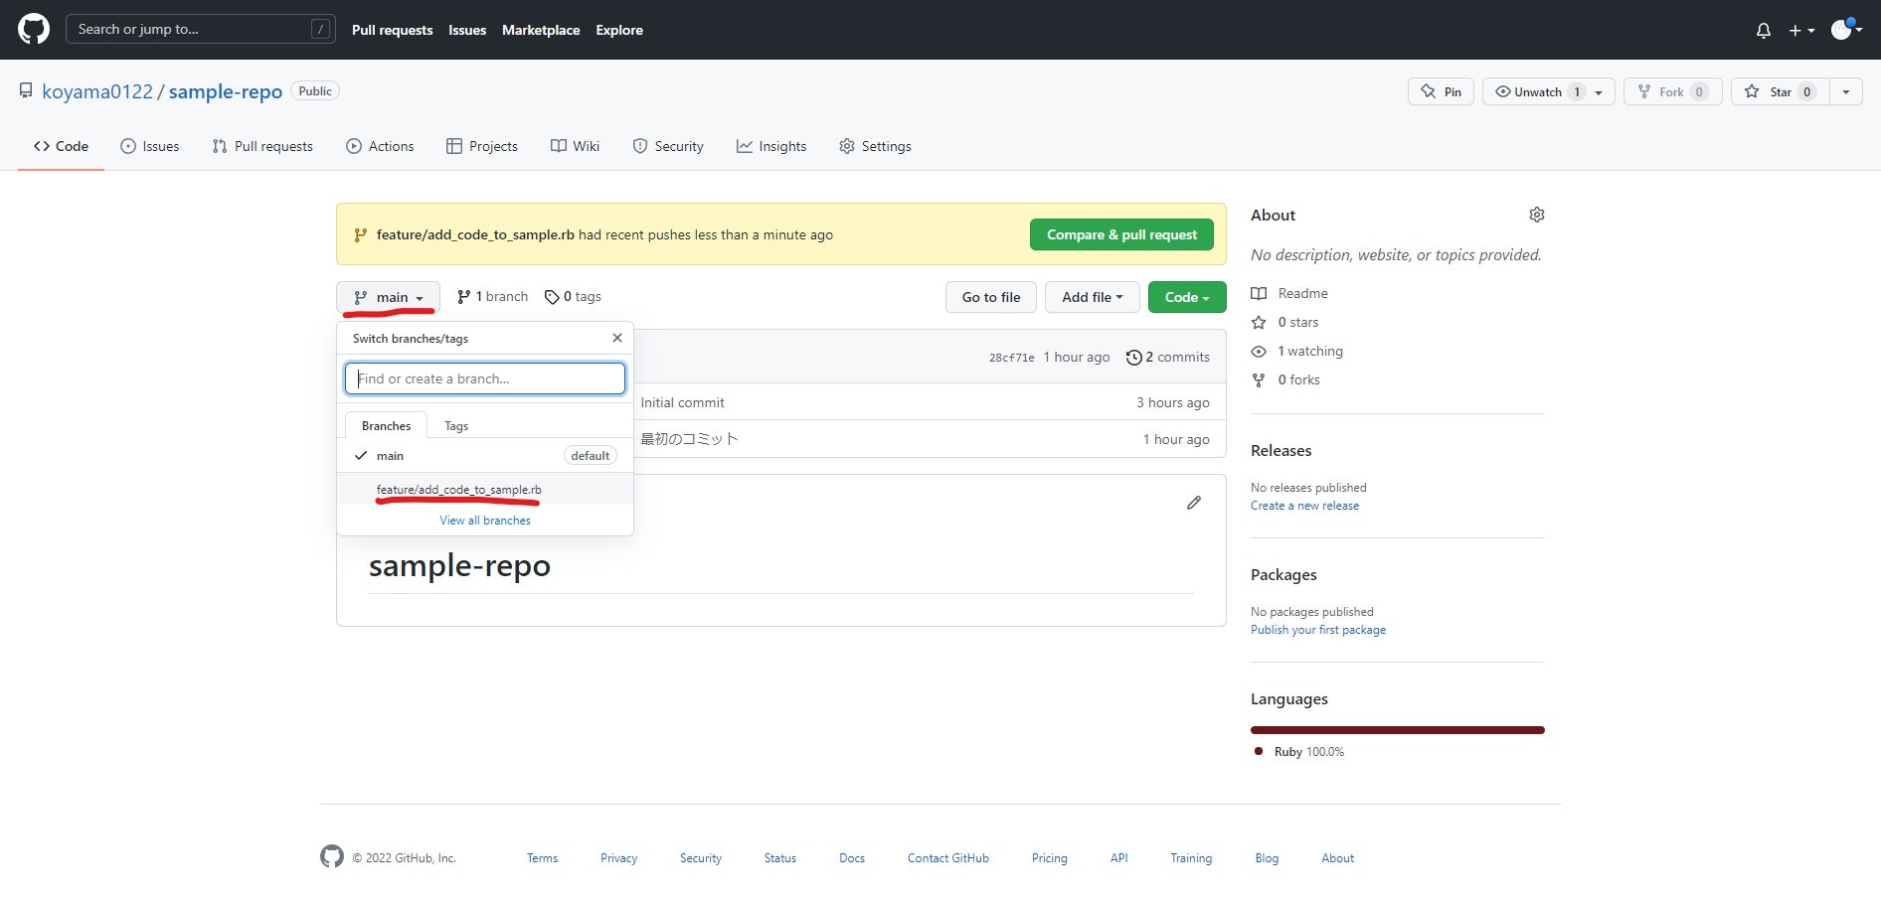Click Create a new release
This screenshot has height=902, width=1881.
pos(1304,506)
